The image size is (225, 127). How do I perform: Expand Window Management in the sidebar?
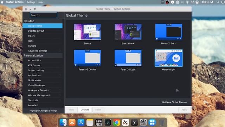43,95
